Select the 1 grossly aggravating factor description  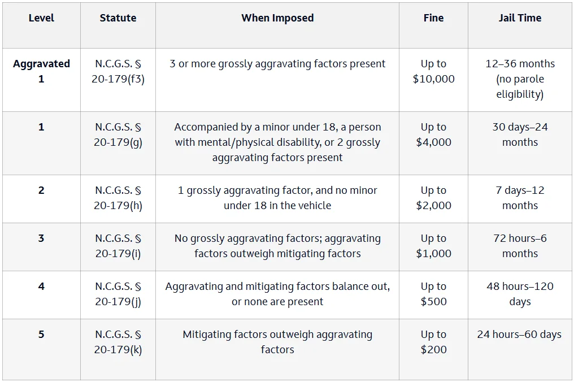click(x=277, y=199)
